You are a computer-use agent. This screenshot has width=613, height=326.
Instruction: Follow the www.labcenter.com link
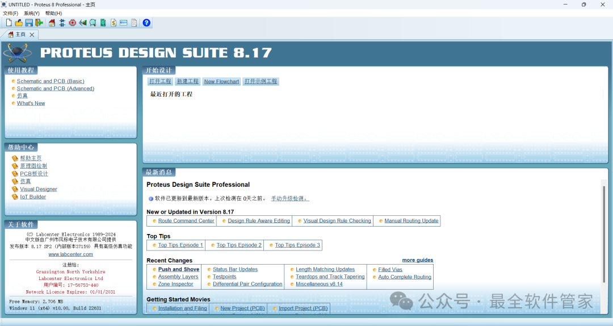pos(70,254)
